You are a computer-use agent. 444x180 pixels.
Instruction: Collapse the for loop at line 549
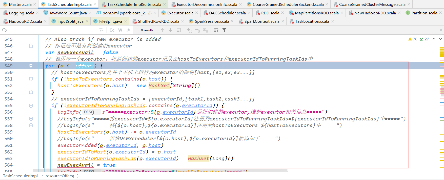pos(31,66)
